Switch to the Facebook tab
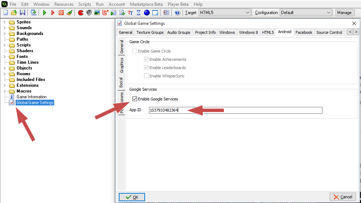Image resolution: width=361 pixels, height=203 pixels. (304, 32)
